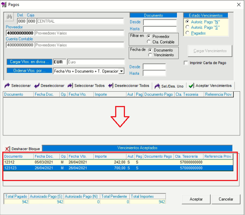Image resolution: width=245 pixels, height=215 pixels.
Task: Click Seleccionar Todos toolbar item
Action: coord(86,86)
